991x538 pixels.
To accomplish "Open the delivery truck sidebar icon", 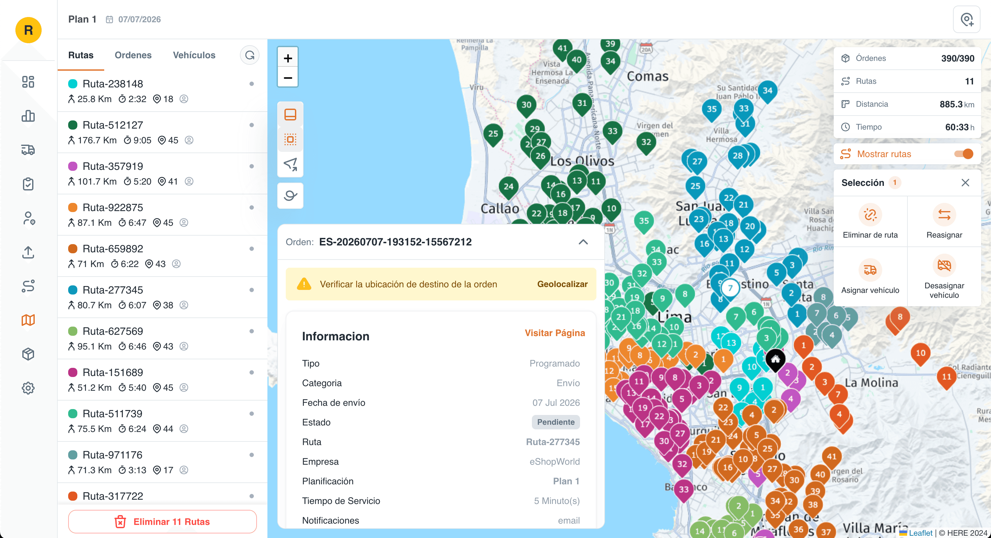I will [28, 150].
